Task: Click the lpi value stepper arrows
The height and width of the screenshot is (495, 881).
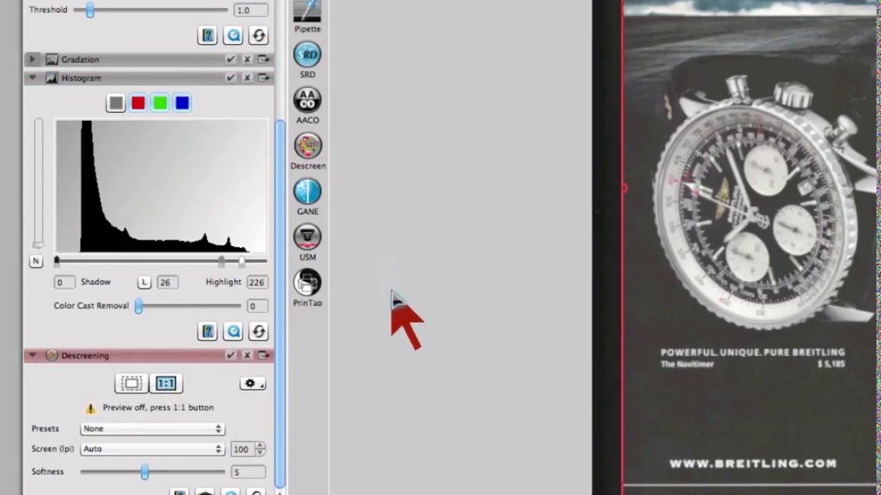Action: point(260,450)
